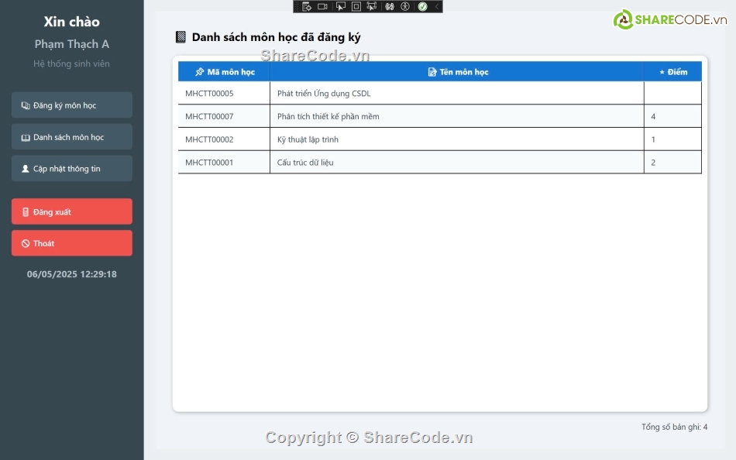Toggle Display Layout Adorners icon

(356, 6)
